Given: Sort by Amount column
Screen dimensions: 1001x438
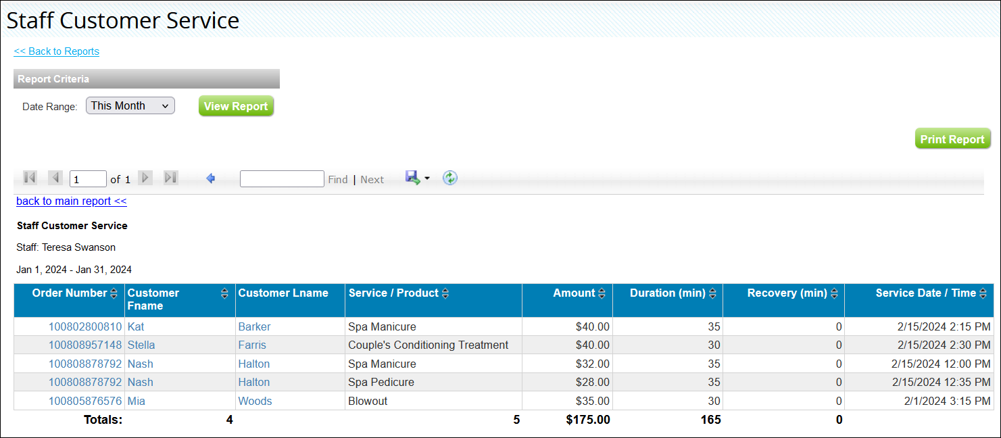Looking at the screenshot, I should pyautogui.click(x=602, y=293).
